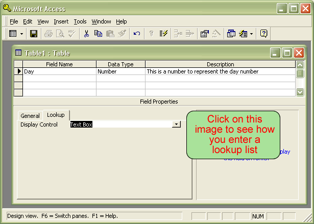This screenshot has width=314, height=224.
Task: Click the NUM status bar indicator
Action: coord(258,216)
